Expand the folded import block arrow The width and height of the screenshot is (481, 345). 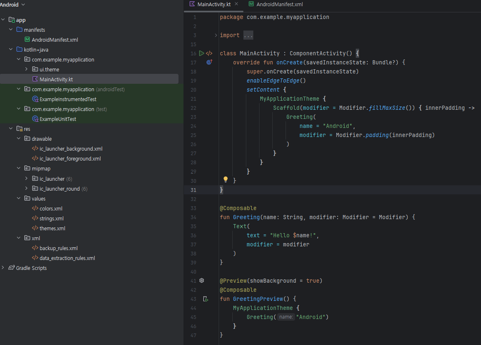pyautogui.click(x=216, y=35)
